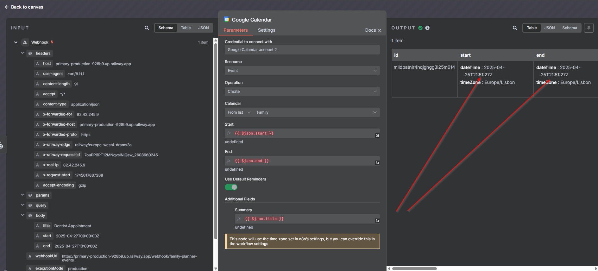Select the body start field pill
This screenshot has width=598, height=271.
point(44,236)
